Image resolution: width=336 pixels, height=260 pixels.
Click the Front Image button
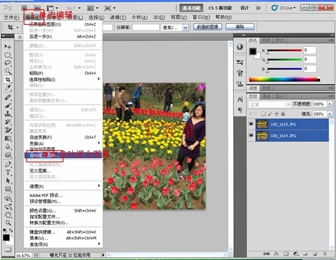pos(208,27)
